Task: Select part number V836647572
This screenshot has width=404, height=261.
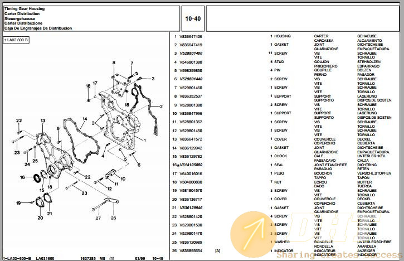Action: pyautogui.click(x=191, y=139)
